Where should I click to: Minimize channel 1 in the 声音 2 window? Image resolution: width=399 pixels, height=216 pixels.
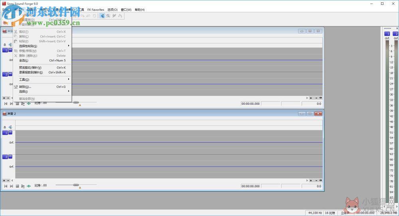10,132
